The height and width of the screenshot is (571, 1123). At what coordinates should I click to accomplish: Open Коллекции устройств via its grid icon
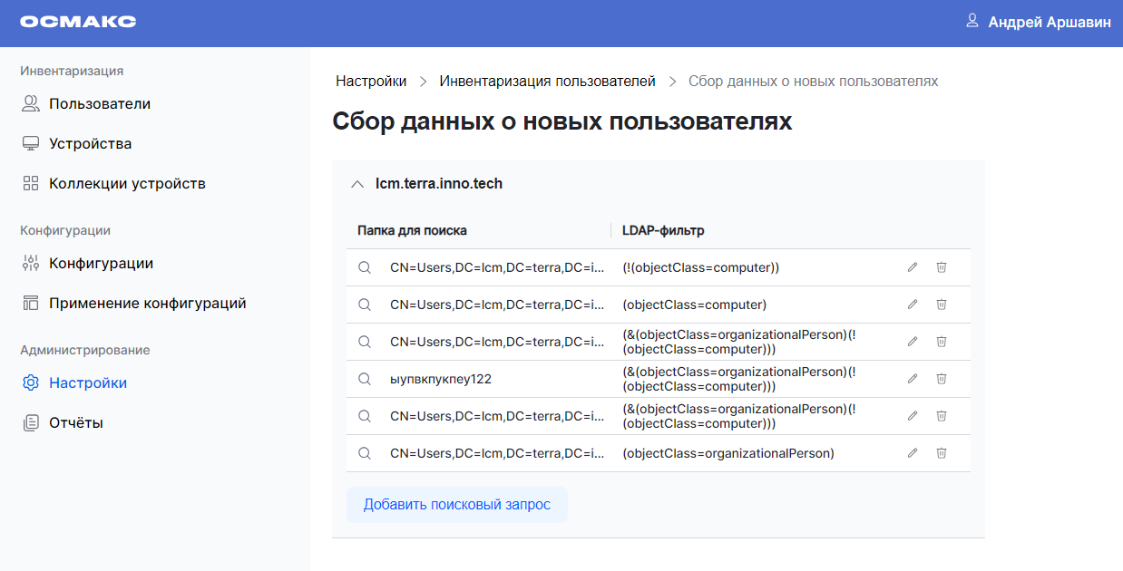[30, 182]
